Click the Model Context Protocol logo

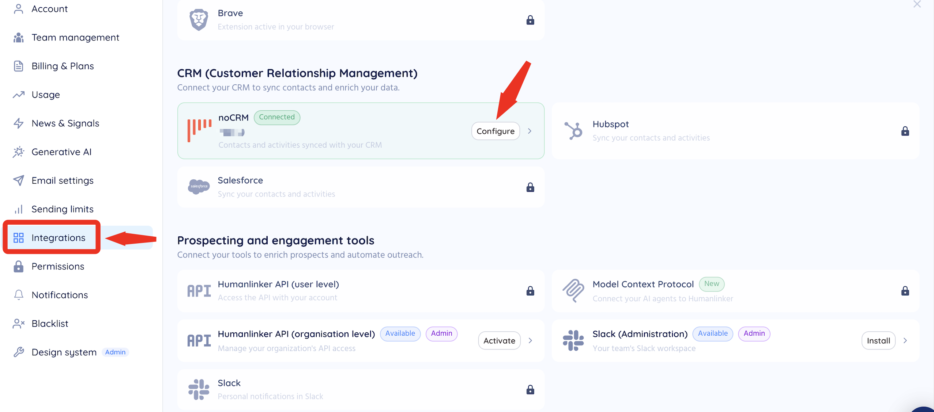[573, 291]
